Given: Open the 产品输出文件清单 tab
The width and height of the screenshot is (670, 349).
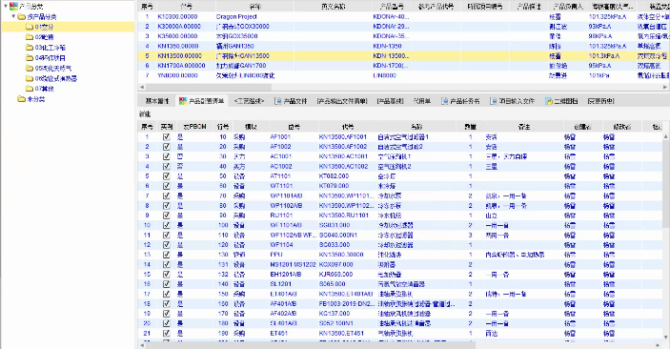Looking at the screenshot, I should pyautogui.click(x=342, y=101).
